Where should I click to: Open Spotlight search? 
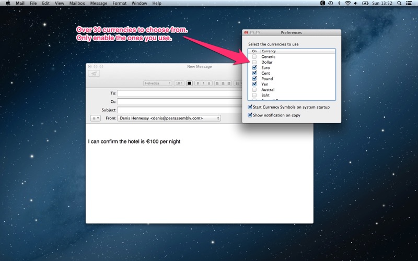tap(399, 3)
